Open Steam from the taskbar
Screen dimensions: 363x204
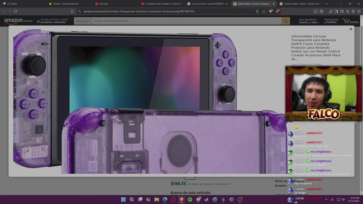[x=206, y=199]
